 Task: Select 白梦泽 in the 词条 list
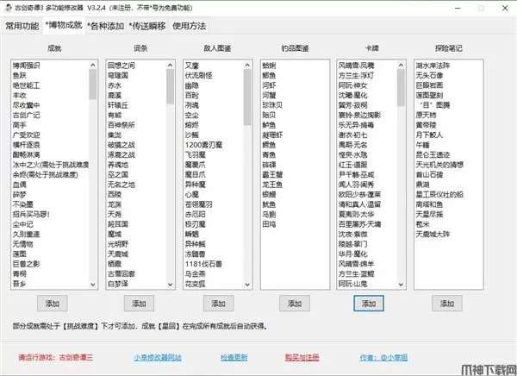(x=118, y=284)
